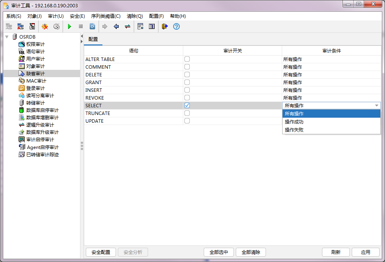
Task: Click the vertical splitter handle dots
Action: click(x=82, y=145)
